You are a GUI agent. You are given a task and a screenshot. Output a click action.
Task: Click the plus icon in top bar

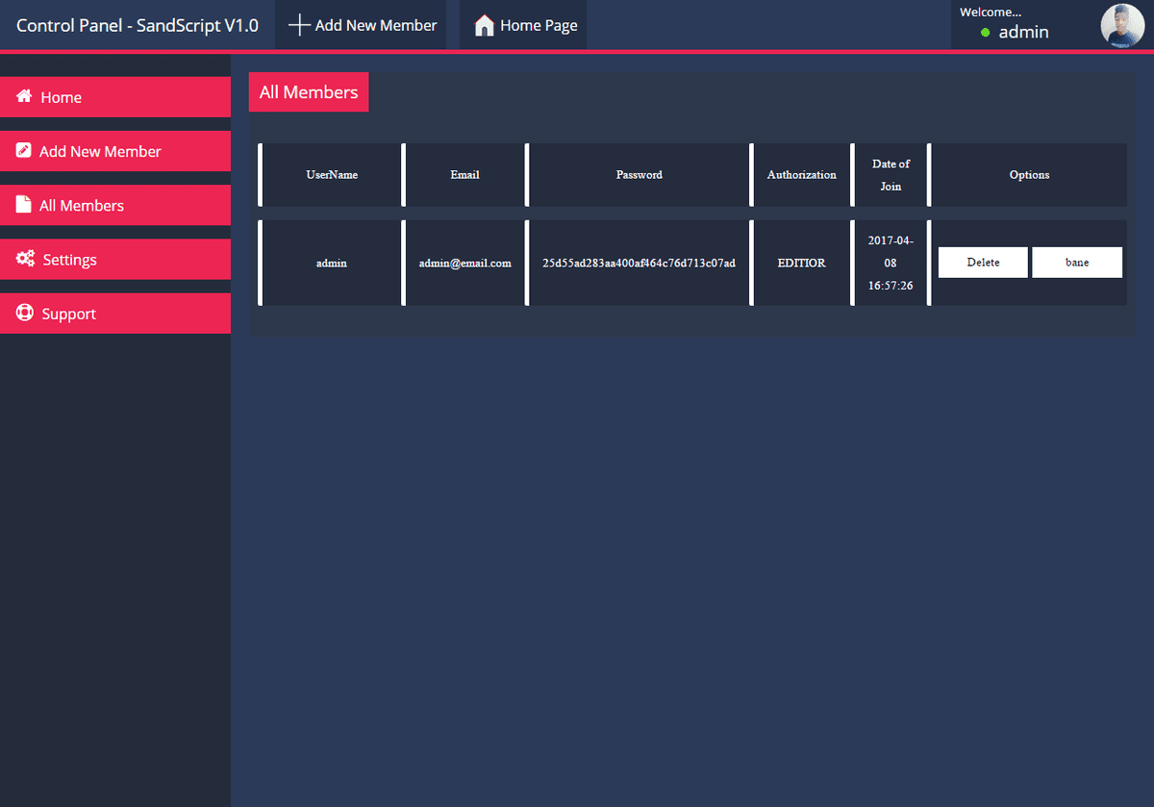[x=299, y=25]
